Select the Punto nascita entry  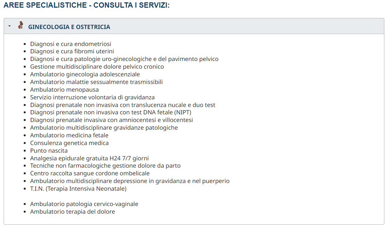pos(49,151)
